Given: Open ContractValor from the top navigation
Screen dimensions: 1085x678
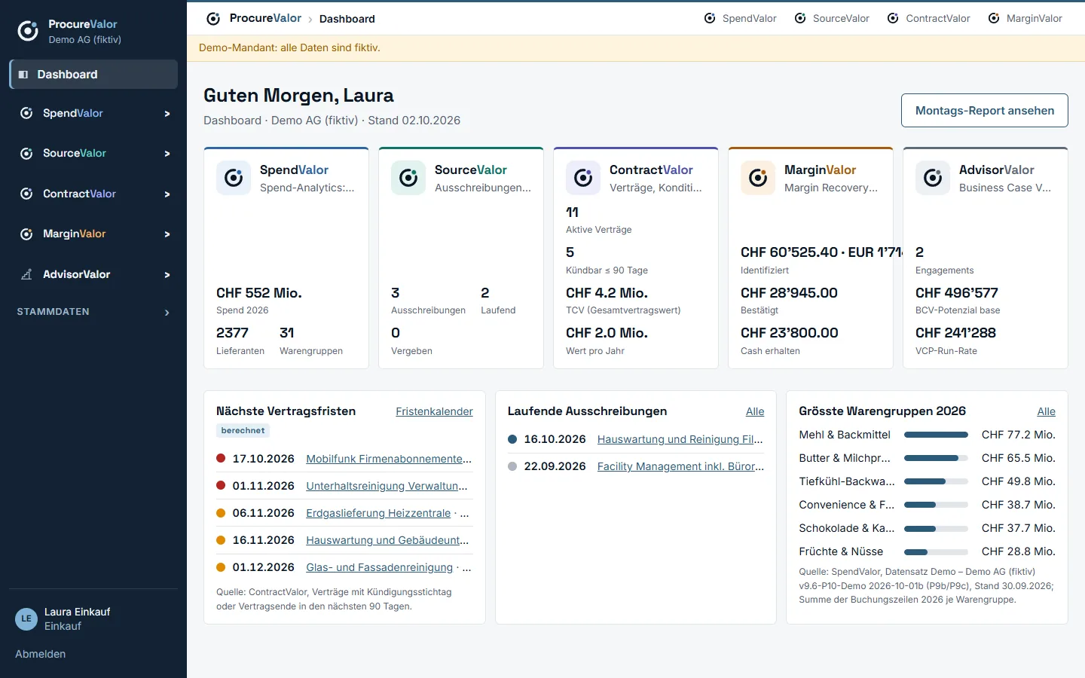Looking at the screenshot, I should 928,18.
